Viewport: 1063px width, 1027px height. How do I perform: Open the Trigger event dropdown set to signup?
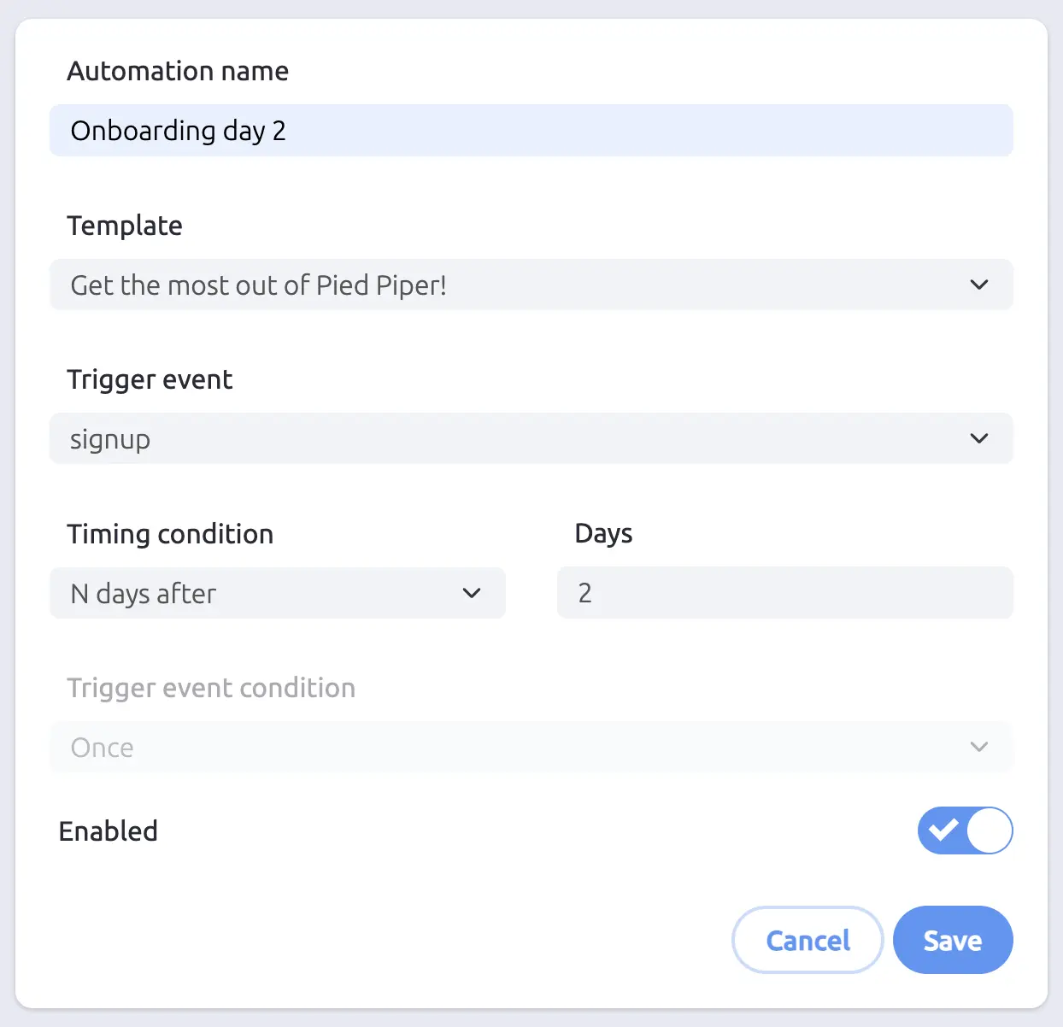click(513, 438)
